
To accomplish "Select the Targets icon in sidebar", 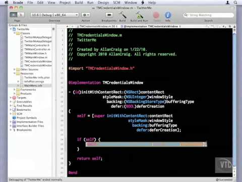I will (x=14, y=98).
